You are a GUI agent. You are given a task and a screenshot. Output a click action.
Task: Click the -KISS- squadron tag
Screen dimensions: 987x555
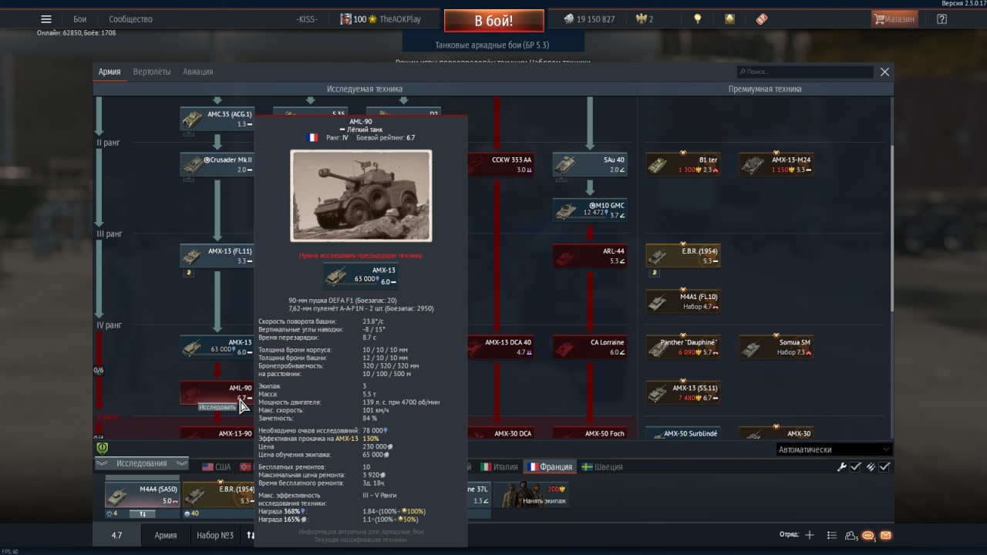[x=306, y=19]
